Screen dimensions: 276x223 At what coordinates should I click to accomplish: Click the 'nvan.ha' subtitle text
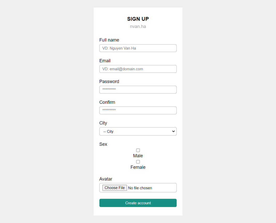point(138,26)
